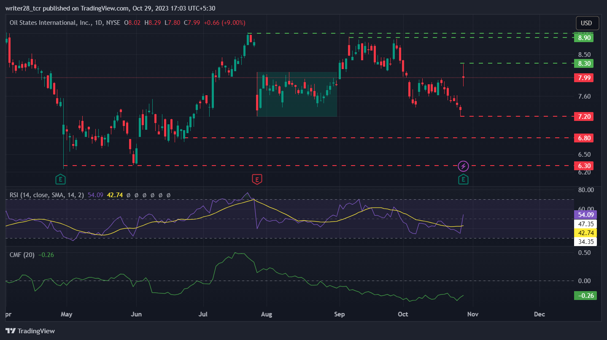Click the Jul label on time axis

pos(203,314)
